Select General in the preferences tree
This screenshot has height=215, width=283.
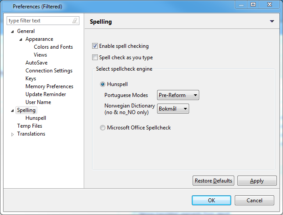coord(26,31)
